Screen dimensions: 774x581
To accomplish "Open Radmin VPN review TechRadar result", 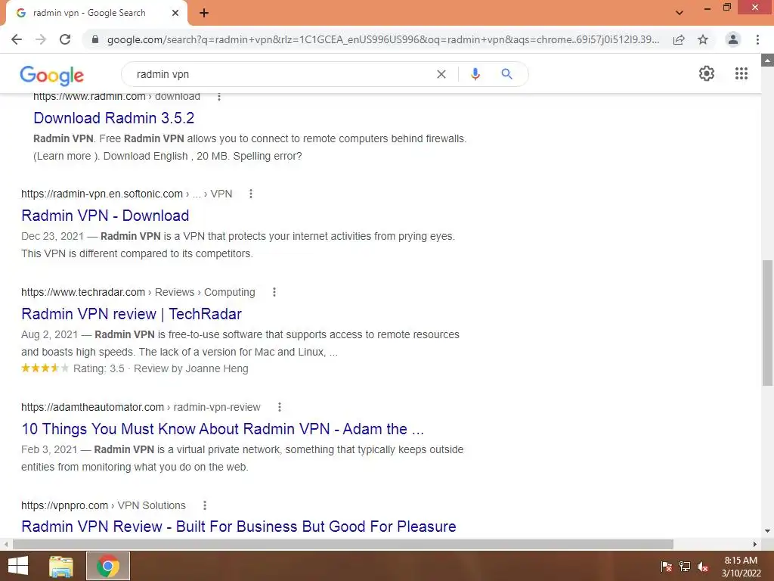I will (x=132, y=314).
